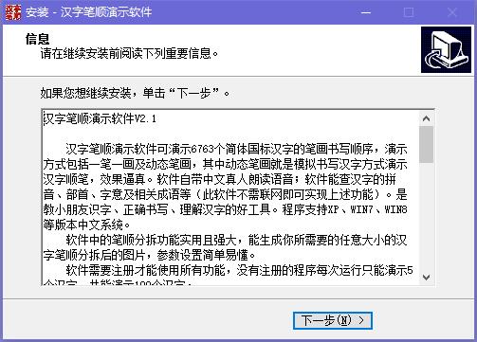Click the scrollbar down arrow
This screenshot has width=477, height=342.
(426, 278)
